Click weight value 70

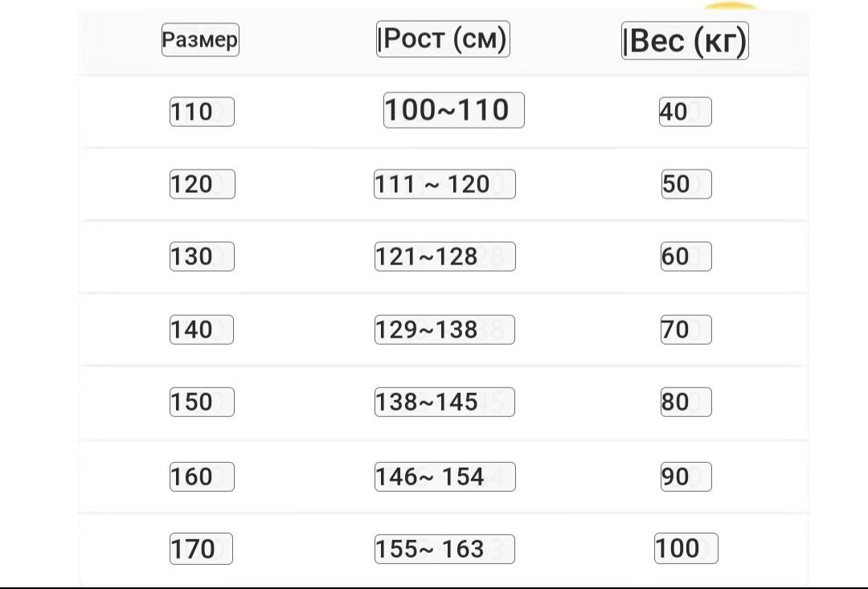[x=686, y=330]
